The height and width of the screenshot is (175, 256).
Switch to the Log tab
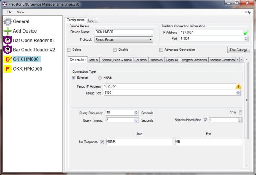pyautogui.click(x=90, y=20)
